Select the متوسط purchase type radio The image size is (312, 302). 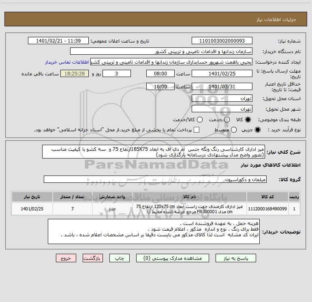pos(234,130)
